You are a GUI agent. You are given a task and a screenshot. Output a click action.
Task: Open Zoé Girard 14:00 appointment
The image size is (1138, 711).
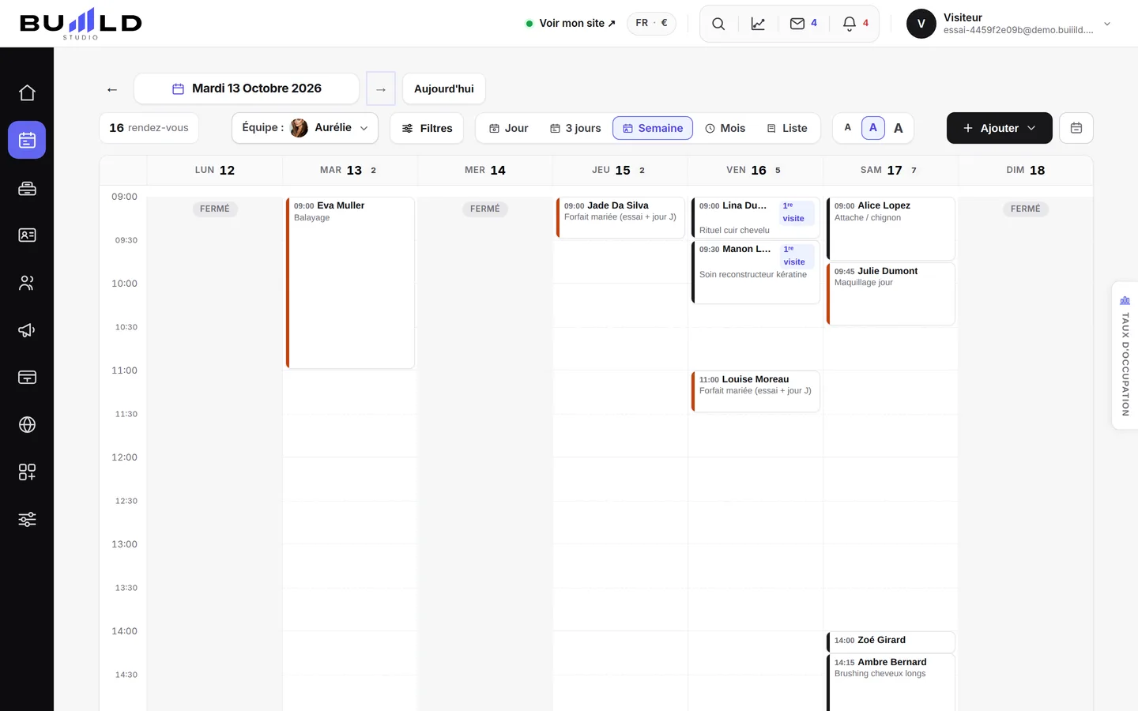pyautogui.click(x=891, y=641)
